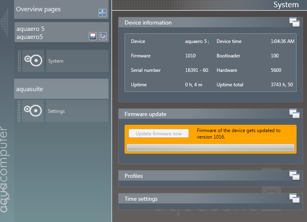Open the aquaero 5 device settings gear icon
This screenshot has height=222, width=307.
[102, 37]
